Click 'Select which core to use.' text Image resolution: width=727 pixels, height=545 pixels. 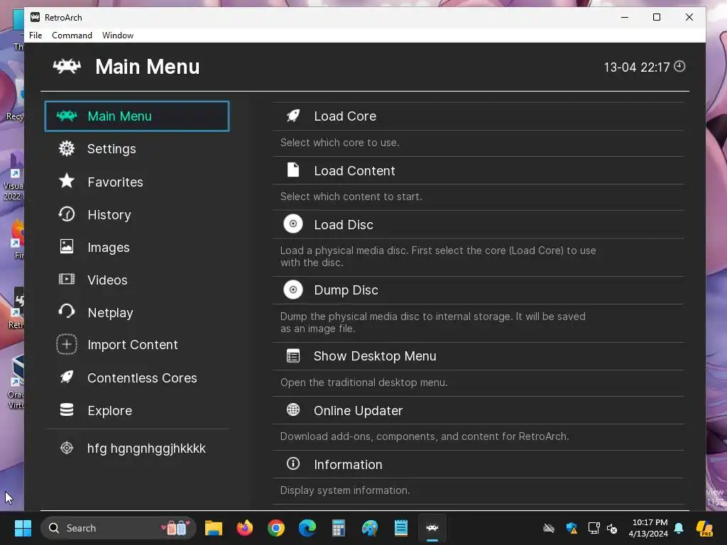[340, 143]
